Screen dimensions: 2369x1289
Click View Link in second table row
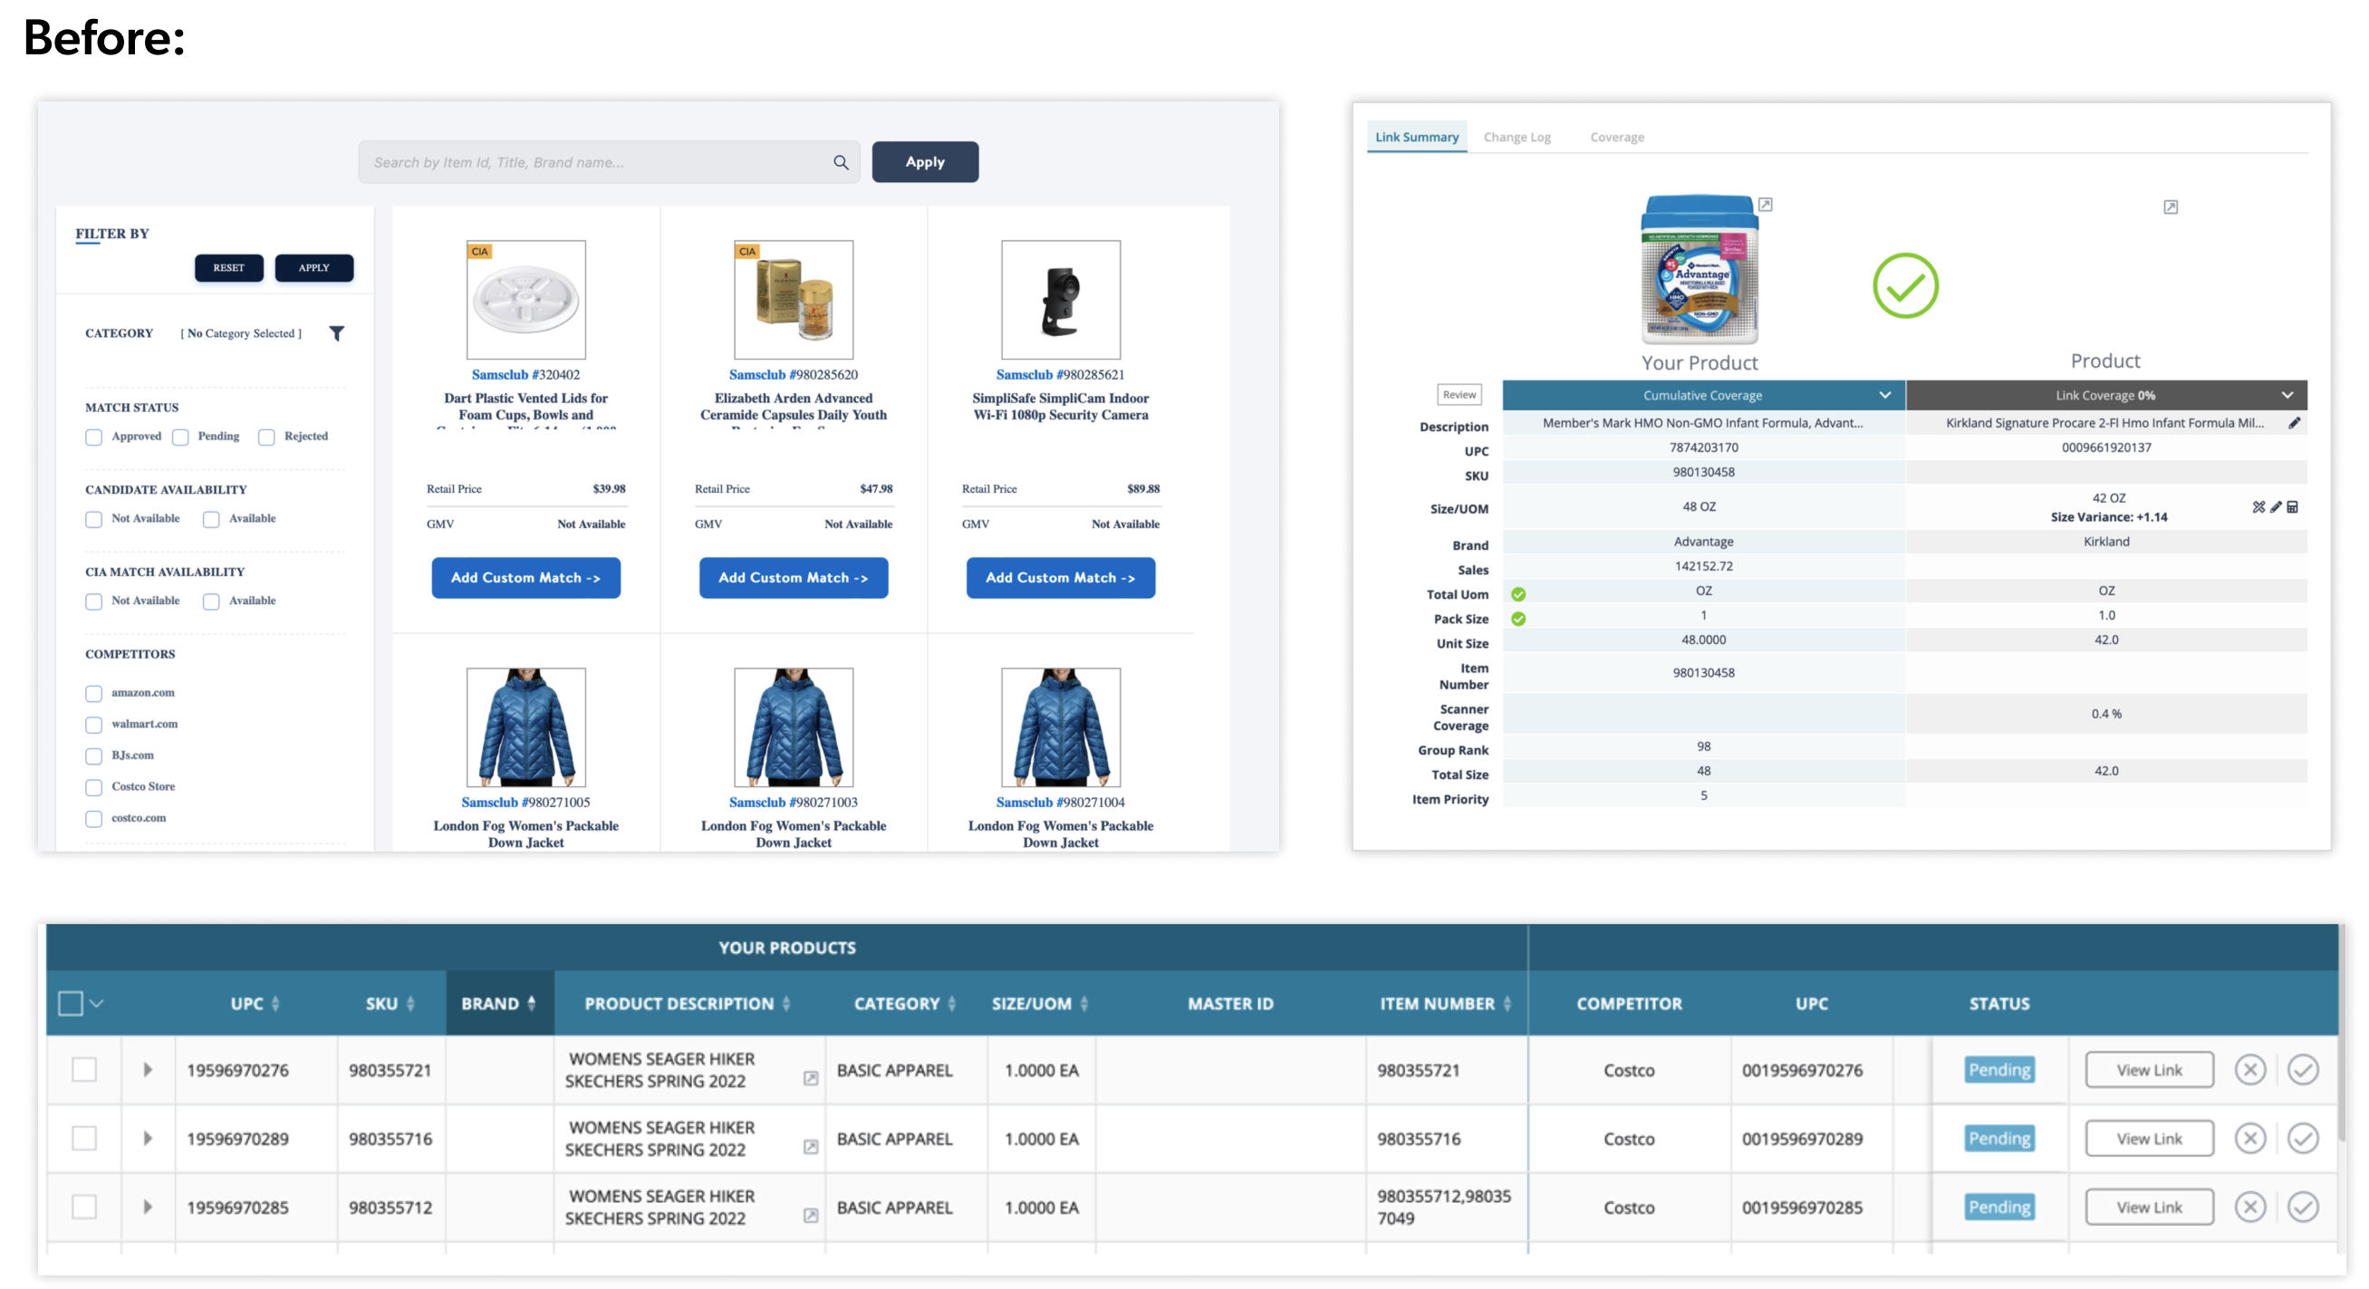(2148, 1139)
